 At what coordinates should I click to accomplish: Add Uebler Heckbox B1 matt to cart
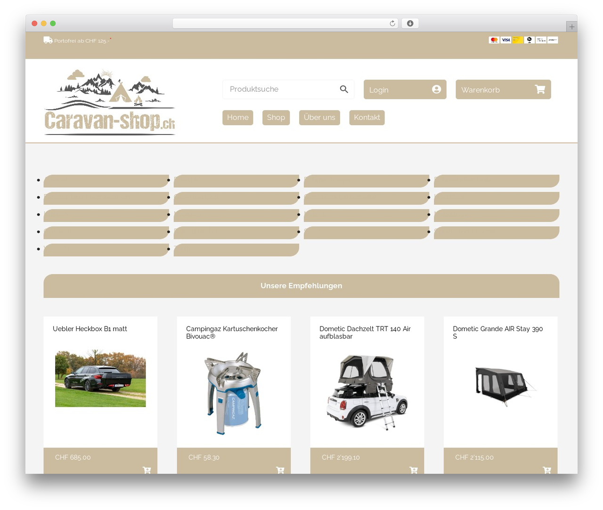point(147,470)
